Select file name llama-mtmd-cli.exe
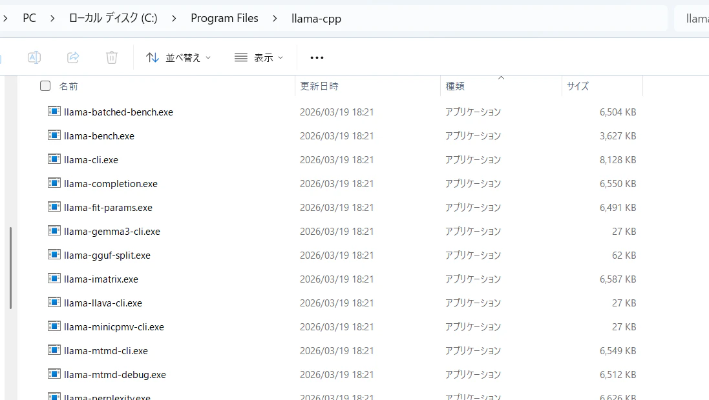This screenshot has width=709, height=400. tap(106, 351)
